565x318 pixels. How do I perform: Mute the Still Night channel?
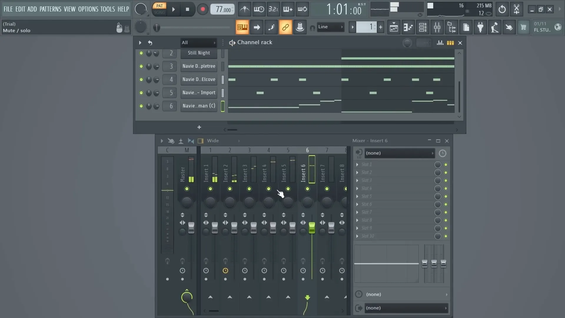tap(141, 53)
